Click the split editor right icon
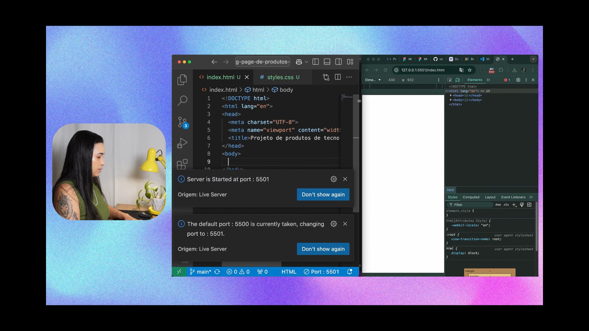This screenshot has height=331, width=589. point(338,77)
